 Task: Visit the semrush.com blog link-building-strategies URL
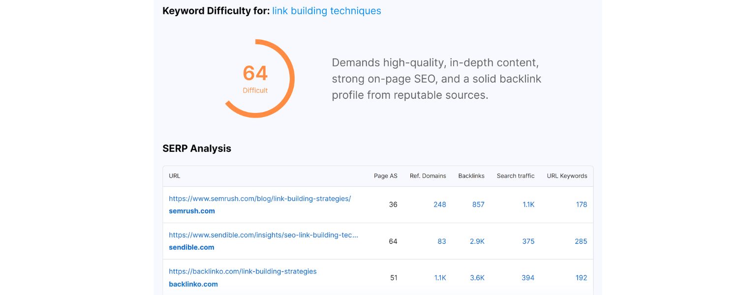pyautogui.click(x=259, y=199)
